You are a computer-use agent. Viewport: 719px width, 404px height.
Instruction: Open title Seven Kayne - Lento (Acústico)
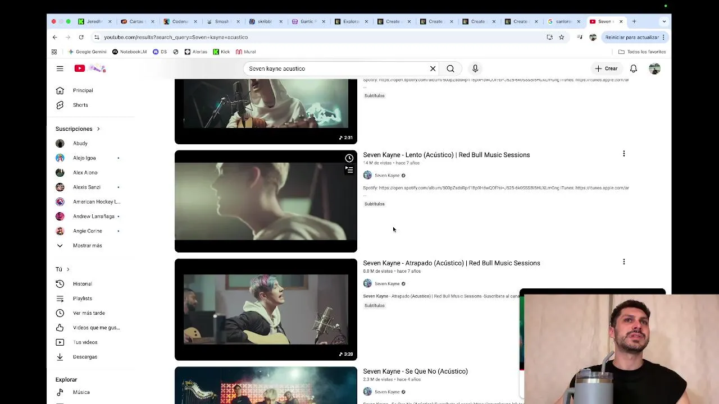click(446, 155)
